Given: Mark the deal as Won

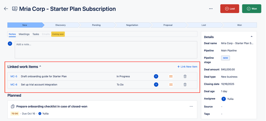Looking at the screenshot, I should (x=251, y=9).
